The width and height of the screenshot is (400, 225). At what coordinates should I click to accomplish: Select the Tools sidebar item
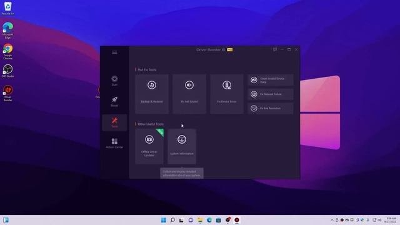coord(114,122)
